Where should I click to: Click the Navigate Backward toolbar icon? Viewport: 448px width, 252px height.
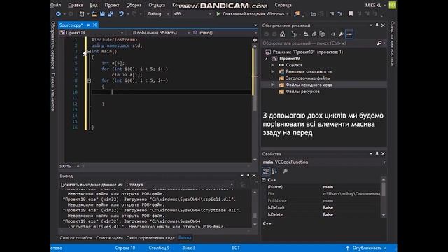pyautogui.click(x=58, y=14)
